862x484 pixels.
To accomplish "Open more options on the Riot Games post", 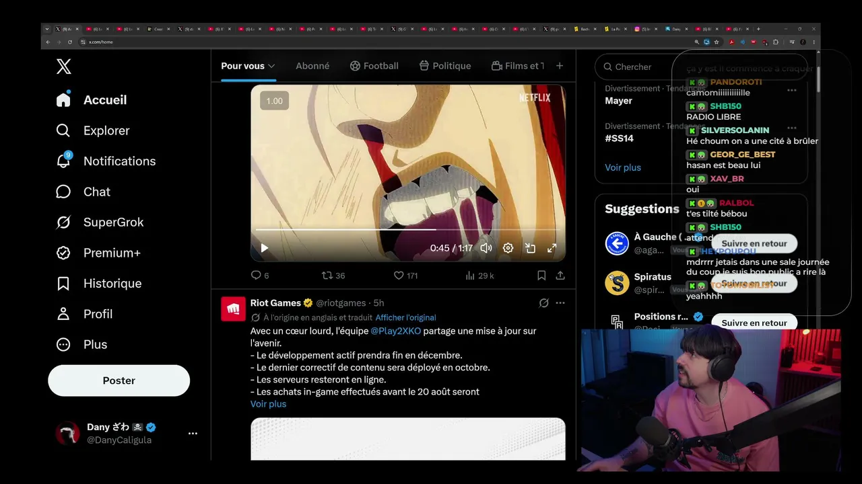I will click(x=560, y=303).
